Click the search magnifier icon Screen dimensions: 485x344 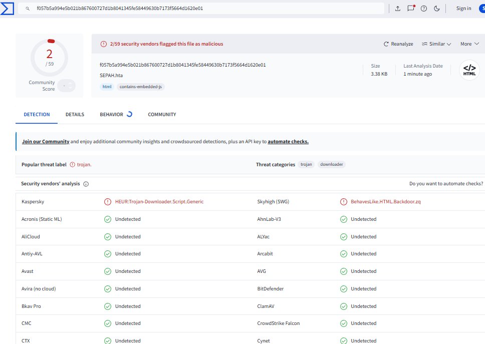[28, 9]
